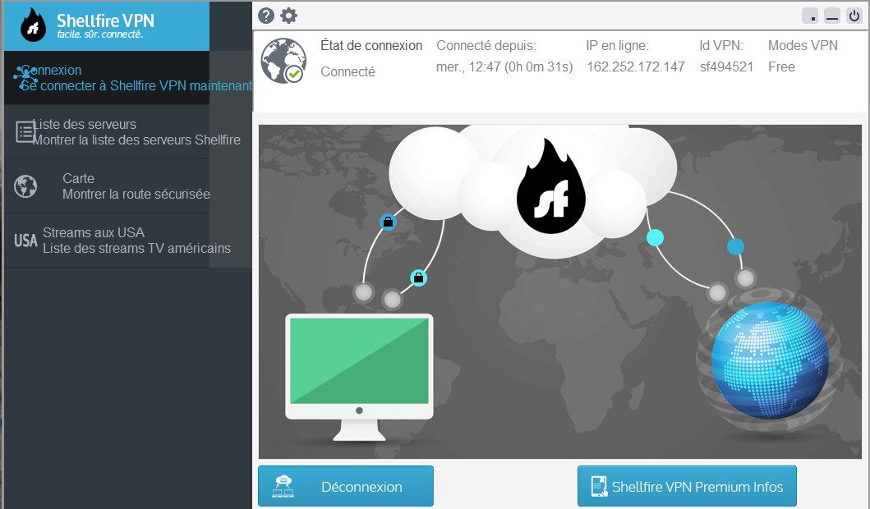The height and width of the screenshot is (509, 870).
Task: Minimize the Shellfire VPN window
Action: pos(832,16)
